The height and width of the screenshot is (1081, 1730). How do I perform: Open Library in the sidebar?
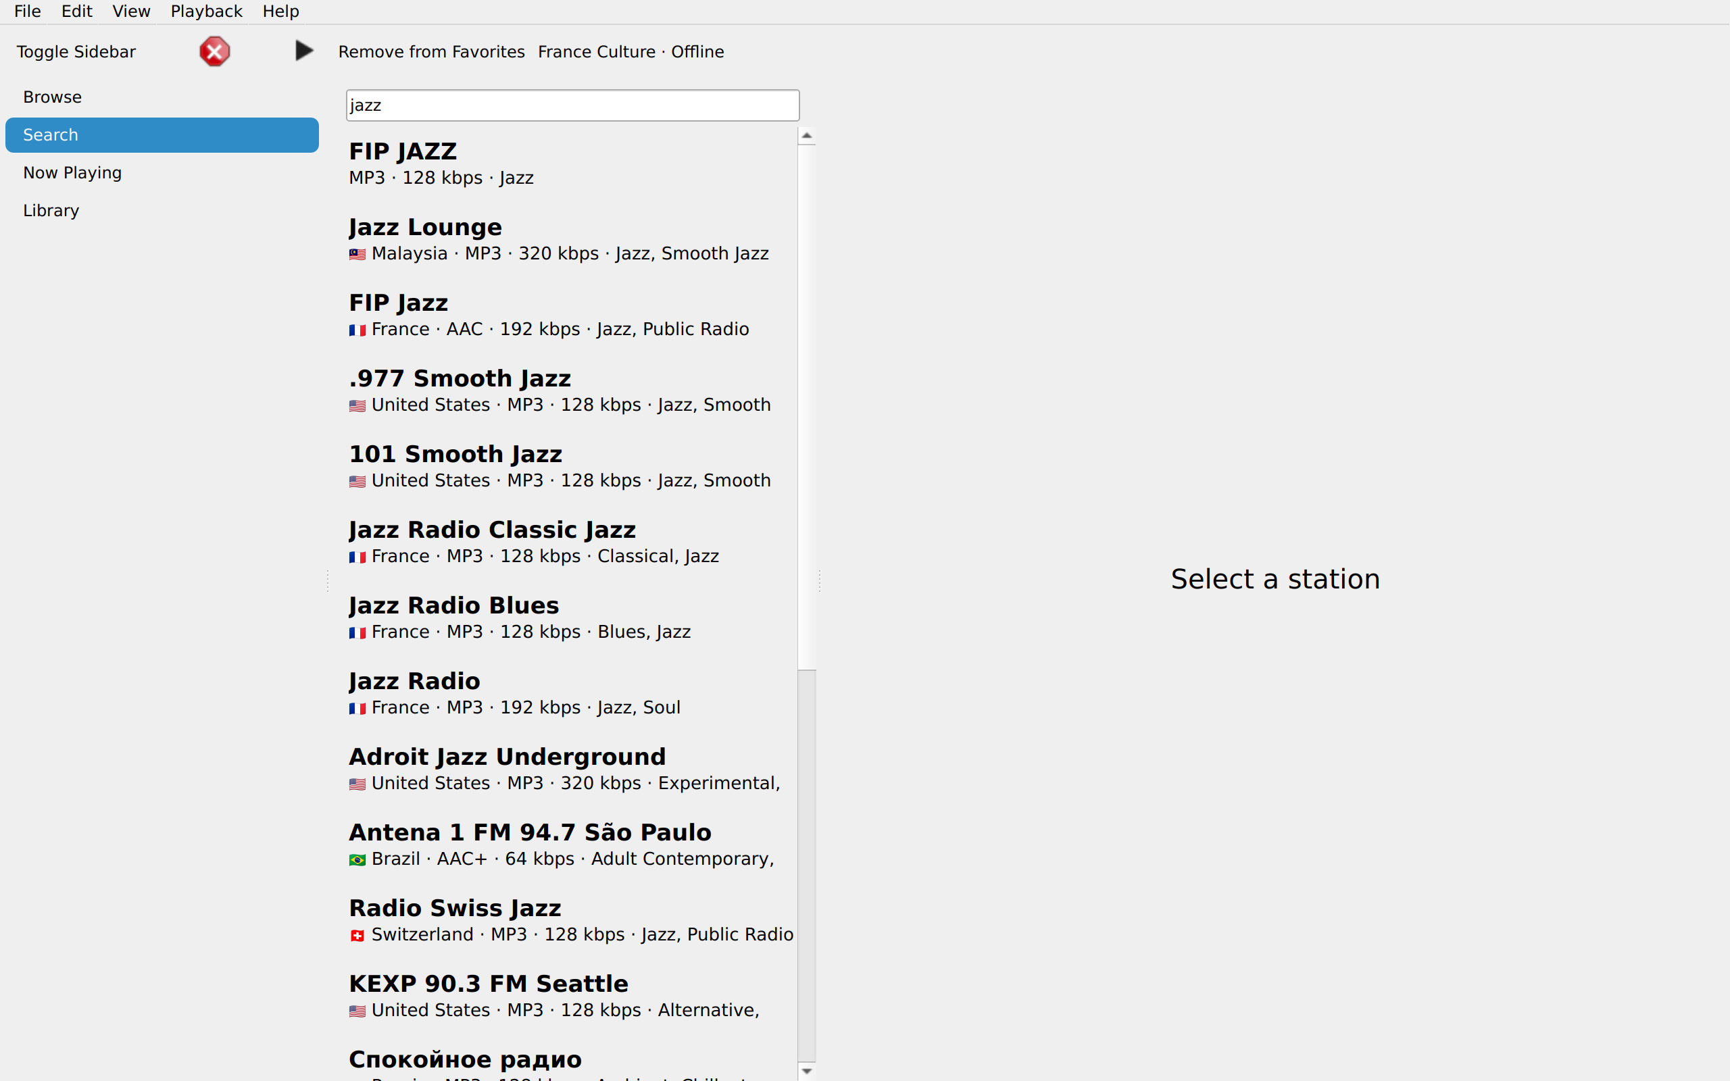(162, 211)
